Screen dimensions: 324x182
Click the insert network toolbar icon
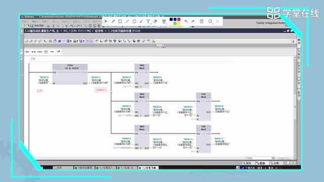pos(27,41)
